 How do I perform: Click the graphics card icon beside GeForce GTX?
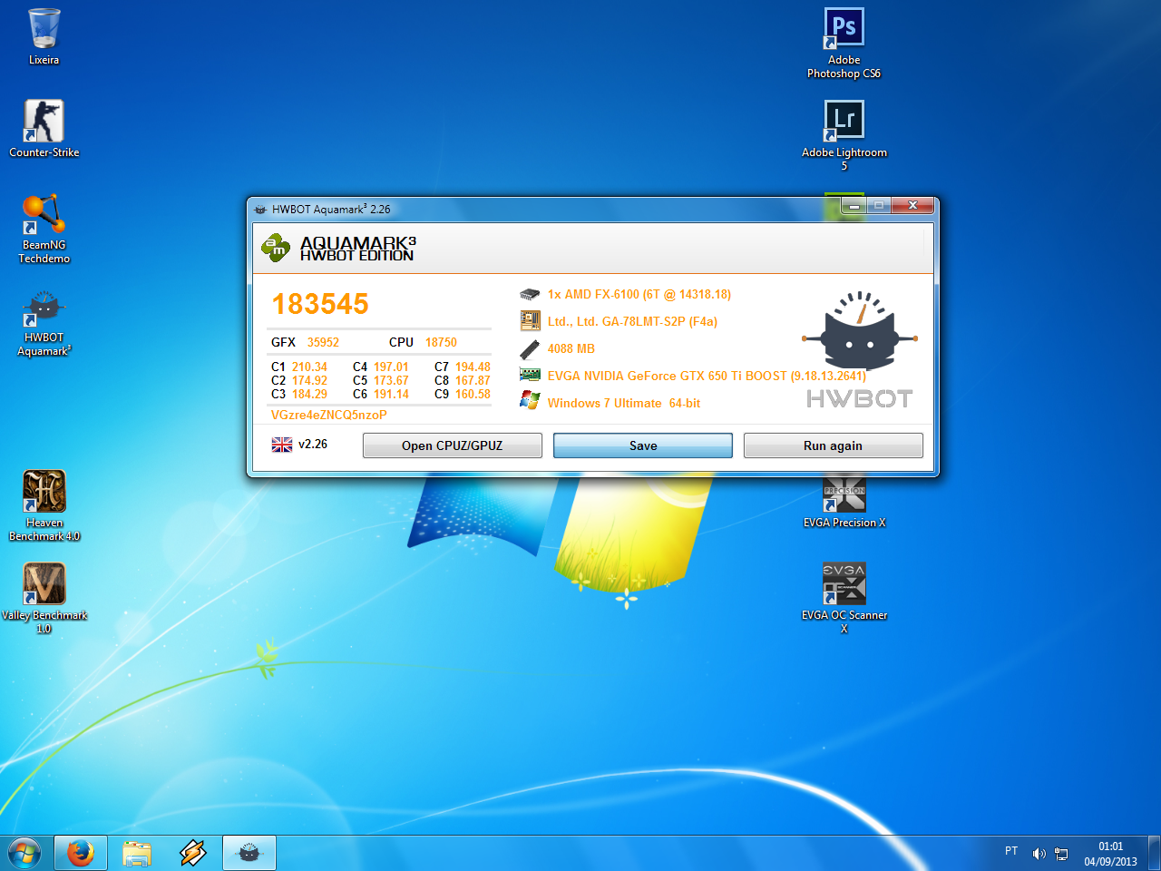(x=530, y=375)
